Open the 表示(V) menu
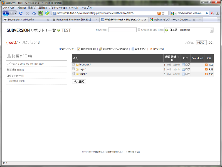 [32, 8]
